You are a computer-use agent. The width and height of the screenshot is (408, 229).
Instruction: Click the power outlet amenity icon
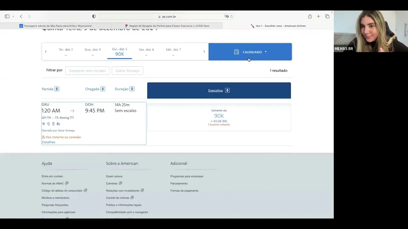click(x=48, y=124)
